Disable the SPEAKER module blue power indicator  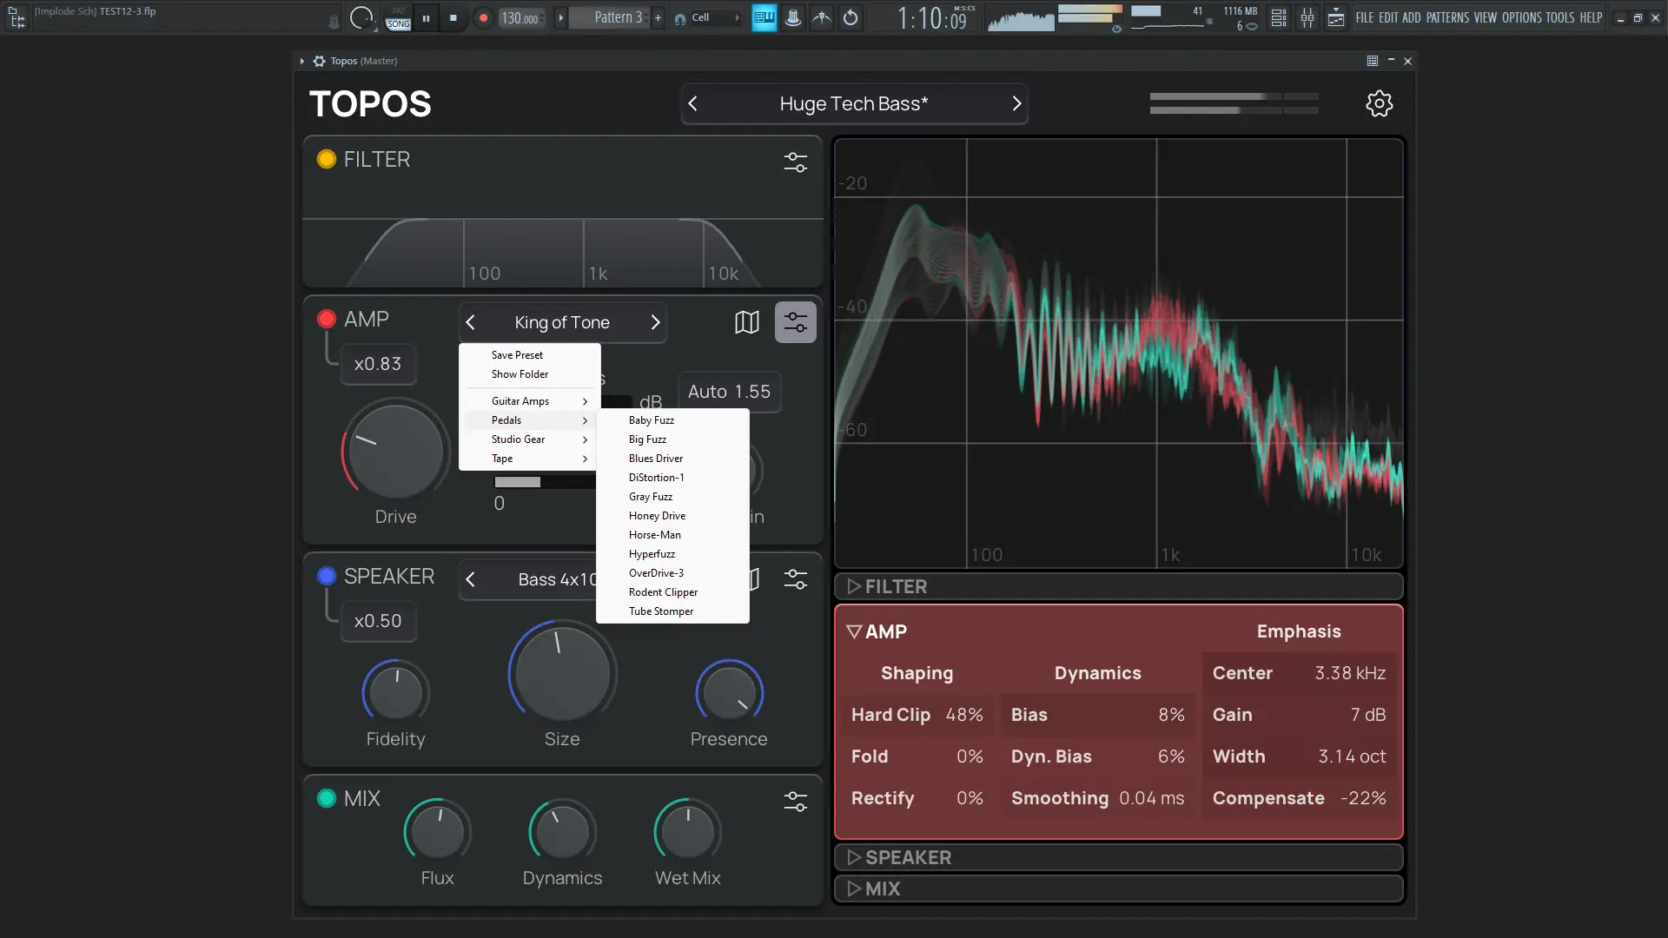click(x=327, y=576)
